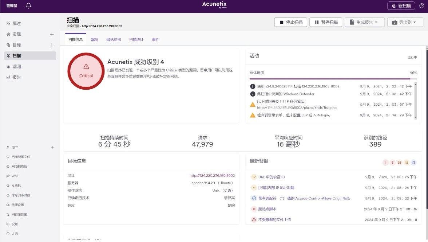Switch to the 扫描统计 tab

[x=136, y=40]
